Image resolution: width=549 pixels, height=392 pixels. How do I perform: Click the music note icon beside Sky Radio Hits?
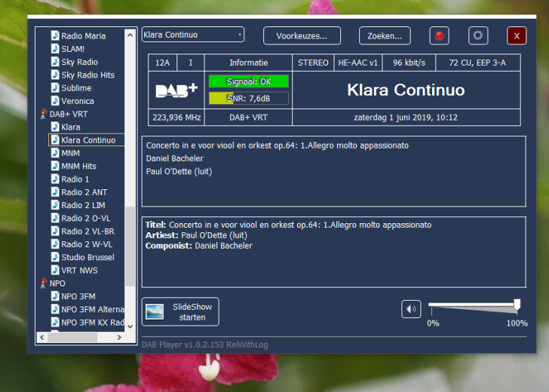point(55,75)
